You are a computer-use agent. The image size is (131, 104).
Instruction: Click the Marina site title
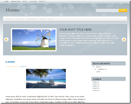12,10
